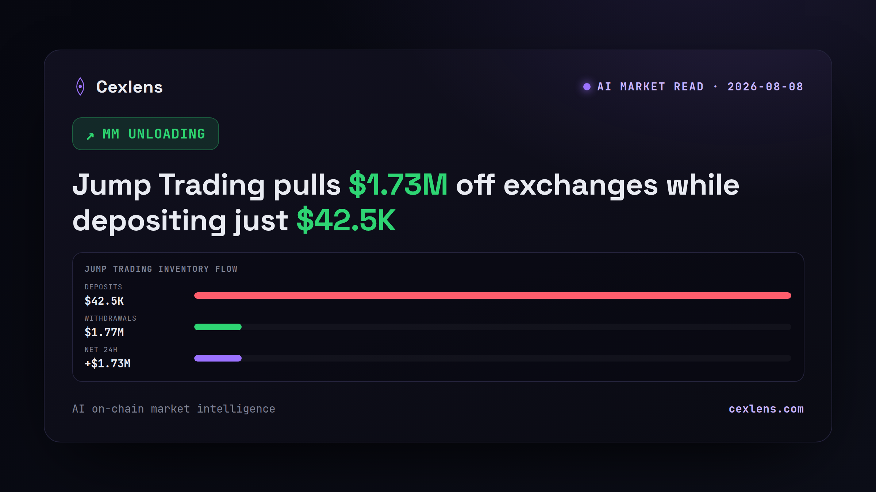Click the AI on-chain market intelligence tagline
Image resolution: width=876 pixels, height=492 pixels.
pyautogui.click(x=174, y=409)
